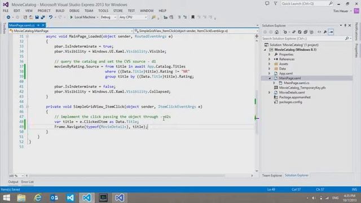Screen dimensions: 361x203
Task: Click the Find in Files icon
Action: [153, 17]
